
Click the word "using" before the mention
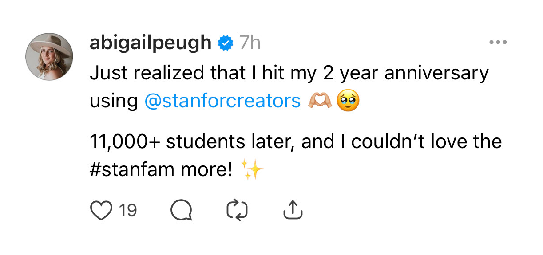tap(114, 102)
